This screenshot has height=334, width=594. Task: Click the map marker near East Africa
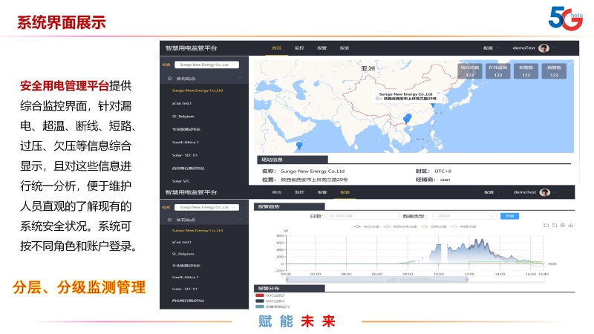pyautogui.click(x=298, y=145)
